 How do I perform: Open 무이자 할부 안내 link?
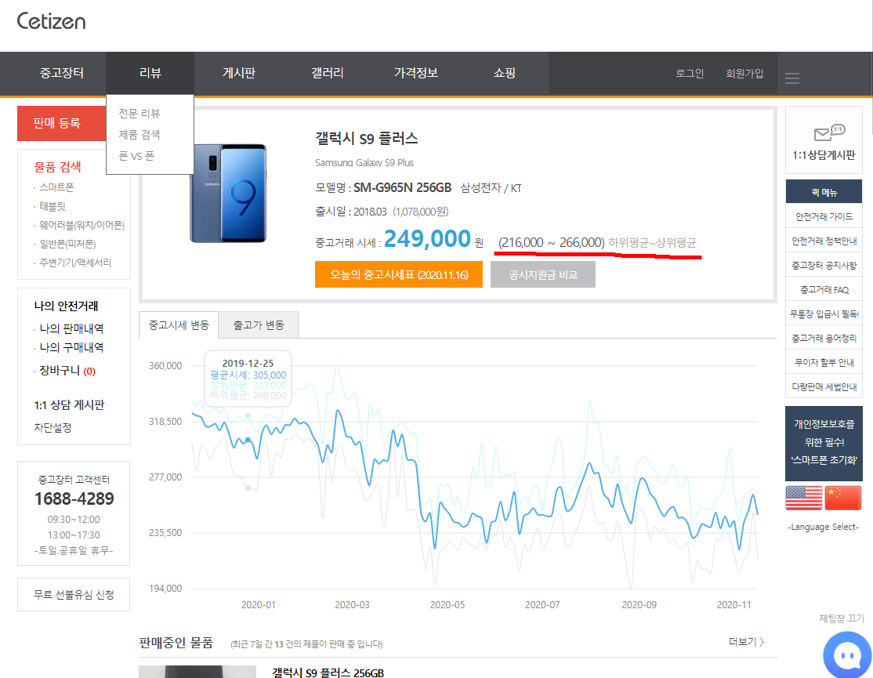(824, 362)
